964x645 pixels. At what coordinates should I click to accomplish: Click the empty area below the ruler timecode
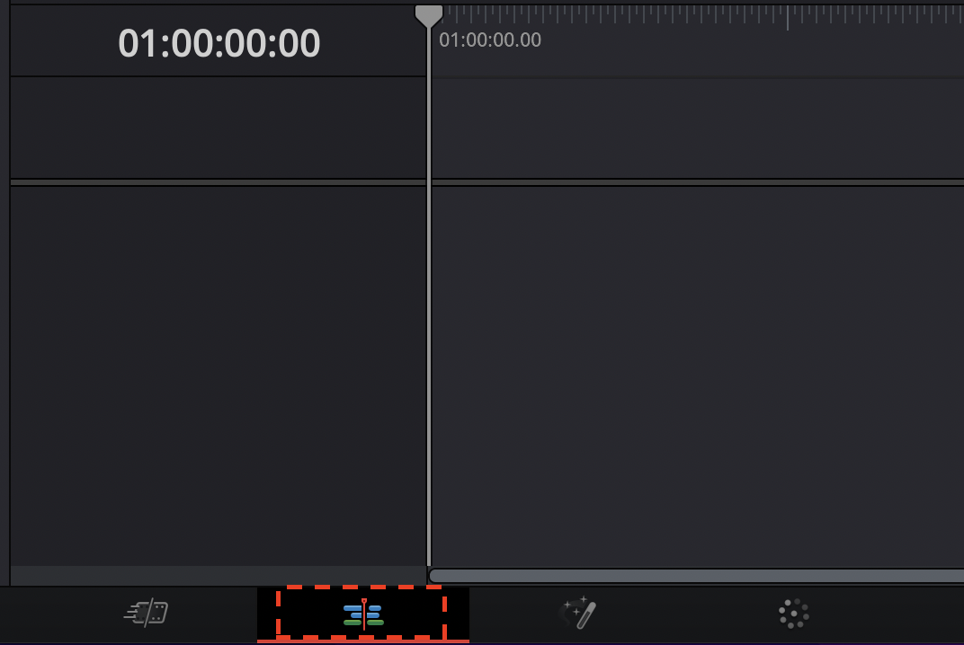pos(698,64)
